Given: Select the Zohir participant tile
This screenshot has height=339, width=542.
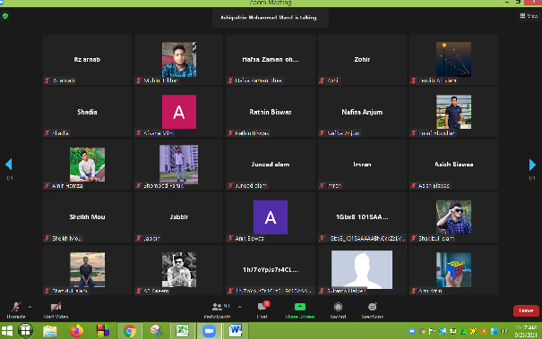Looking at the screenshot, I should pos(362,60).
